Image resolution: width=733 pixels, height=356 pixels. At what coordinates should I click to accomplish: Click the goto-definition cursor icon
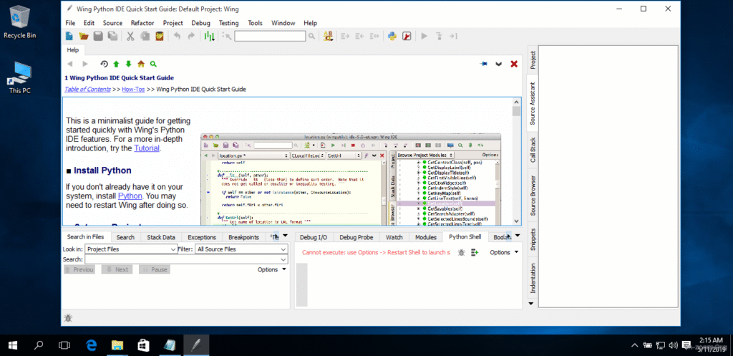[227, 36]
